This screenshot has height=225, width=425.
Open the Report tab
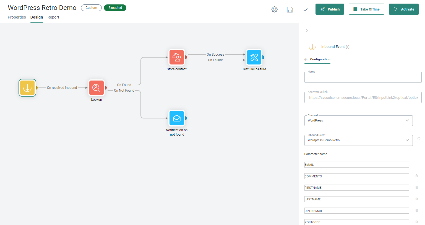click(53, 17)
